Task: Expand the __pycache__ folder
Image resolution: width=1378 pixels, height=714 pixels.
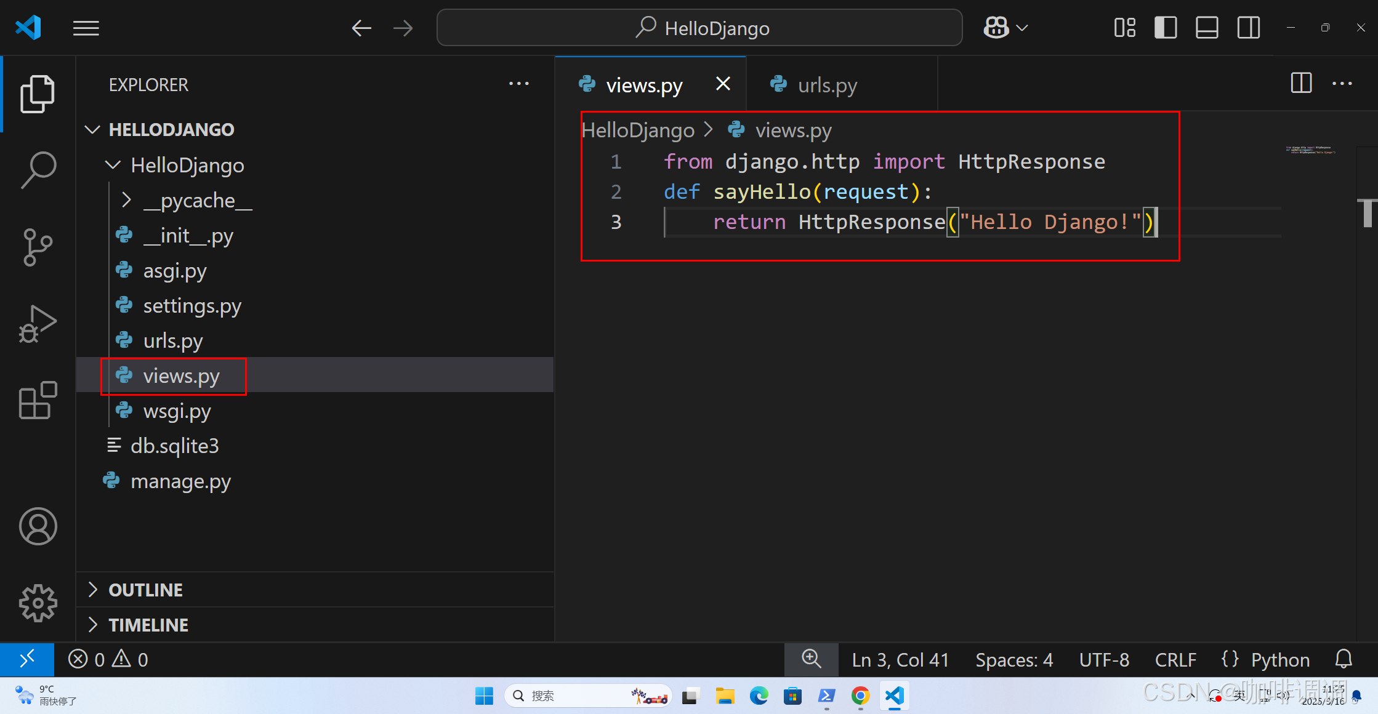Action: (x=197, y=200)
